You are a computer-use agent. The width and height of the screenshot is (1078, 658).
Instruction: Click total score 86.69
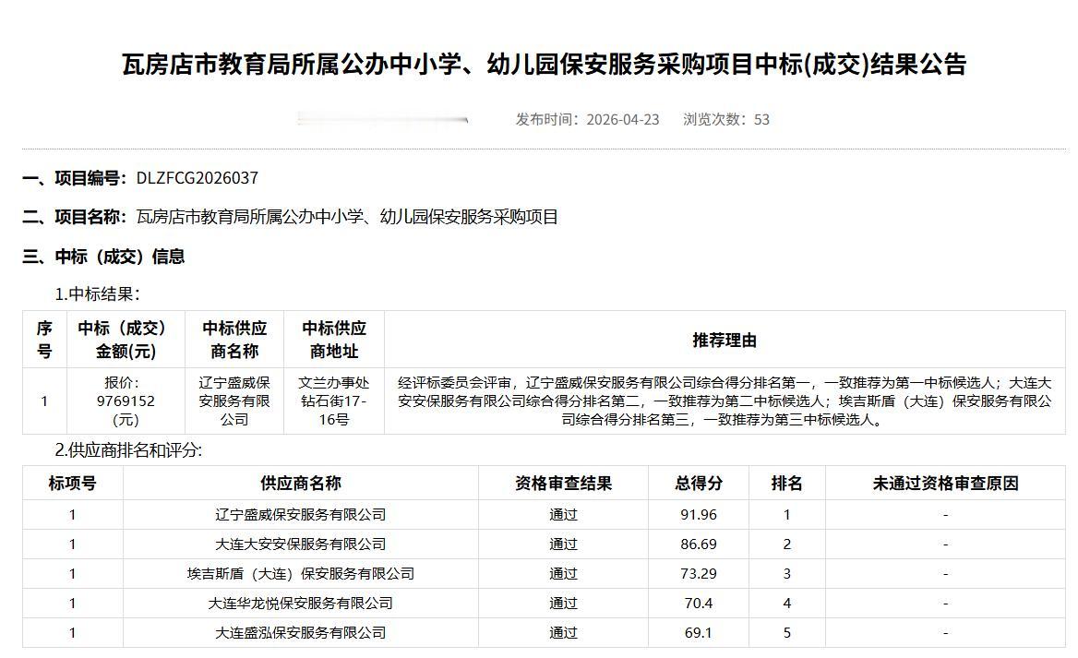point(699,544)
